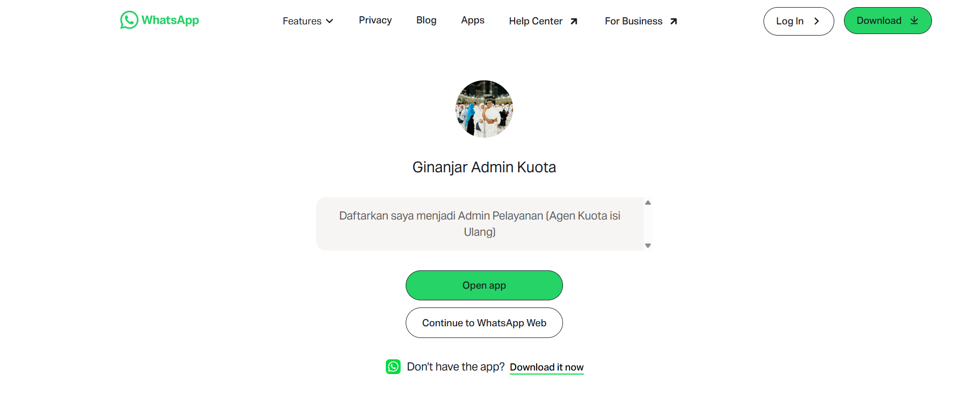Screen dimensions: 960x402
Task: Go to the Blog page
Action: 426,20
